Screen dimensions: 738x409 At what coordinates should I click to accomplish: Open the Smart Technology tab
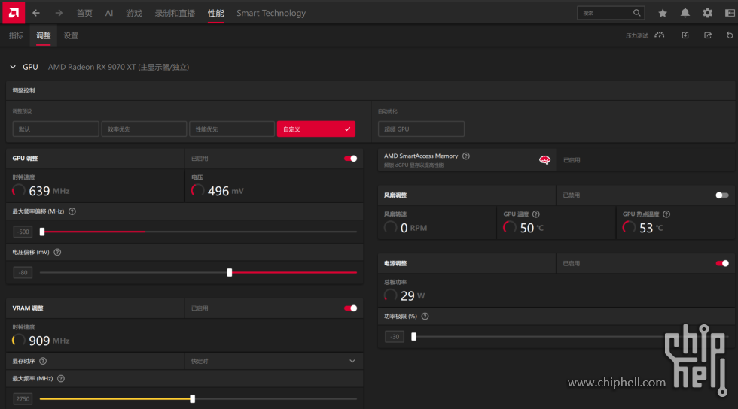[271, 14]
